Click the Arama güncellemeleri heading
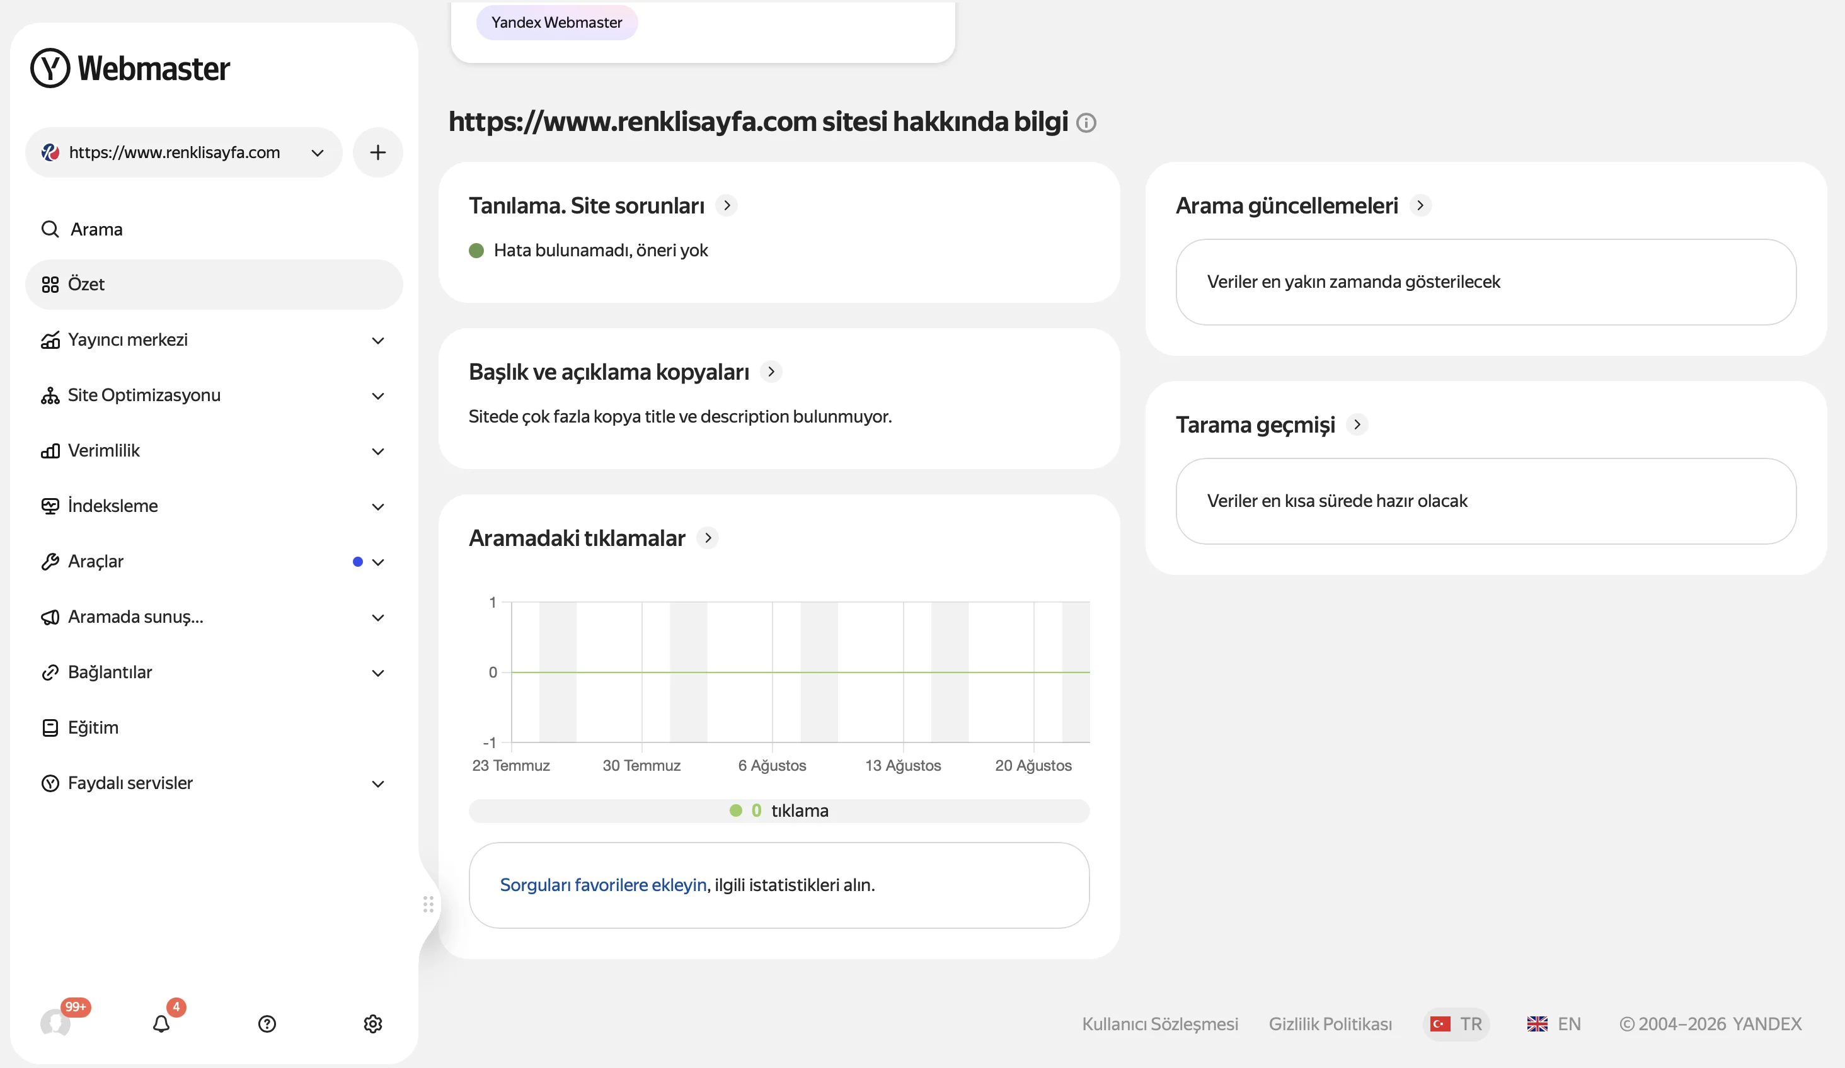Viewport: 1845px width, 1068px height. click(x=1286, y=205)
